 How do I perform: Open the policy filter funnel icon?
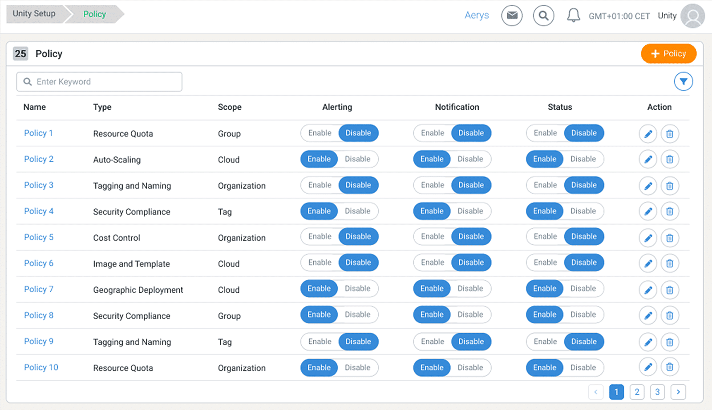[683, 81]
